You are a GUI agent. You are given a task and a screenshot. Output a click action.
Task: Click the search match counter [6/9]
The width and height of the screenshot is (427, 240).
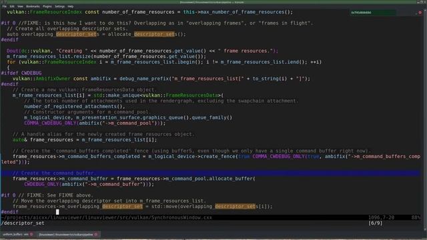pos(375,223)
